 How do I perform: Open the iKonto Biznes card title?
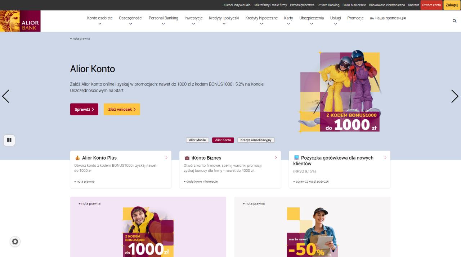pyautogui.click(x=206, y=158)
